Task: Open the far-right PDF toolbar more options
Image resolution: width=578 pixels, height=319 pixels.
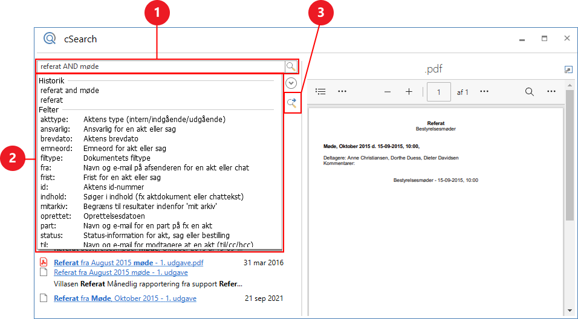Action: click(551, 92)
